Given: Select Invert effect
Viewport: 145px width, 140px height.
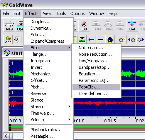Looking at the screenshot, I should point(48,67).
